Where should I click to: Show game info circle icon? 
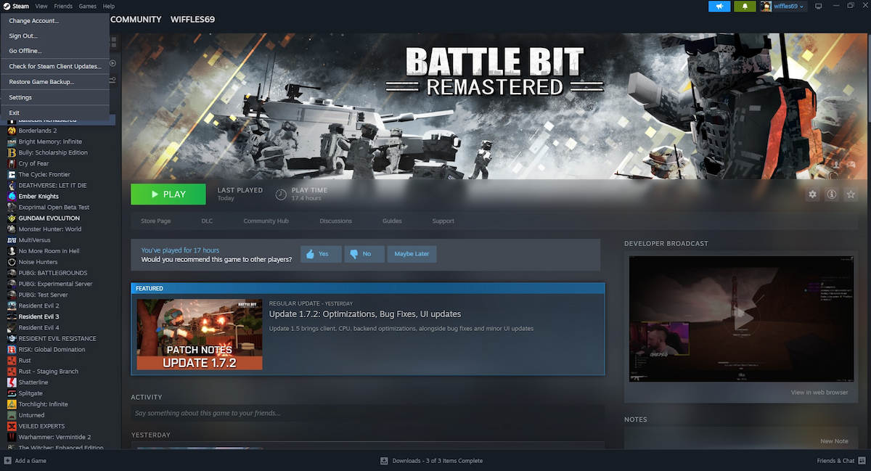point(832,194)
